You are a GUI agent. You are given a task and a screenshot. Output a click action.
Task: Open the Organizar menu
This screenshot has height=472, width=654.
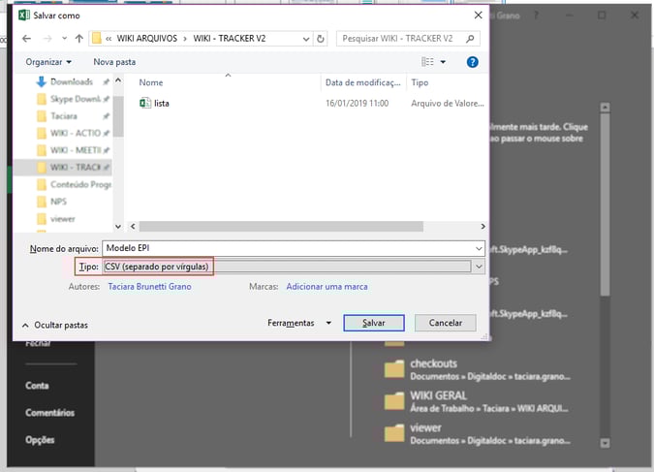coord(48,62)
